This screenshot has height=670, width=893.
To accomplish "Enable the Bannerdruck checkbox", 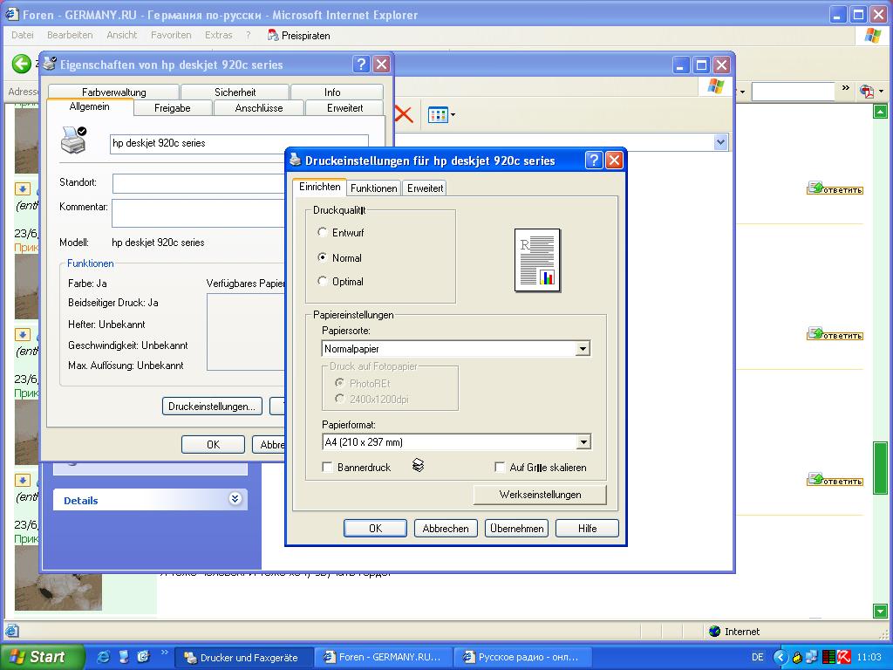I will (327, 468).
